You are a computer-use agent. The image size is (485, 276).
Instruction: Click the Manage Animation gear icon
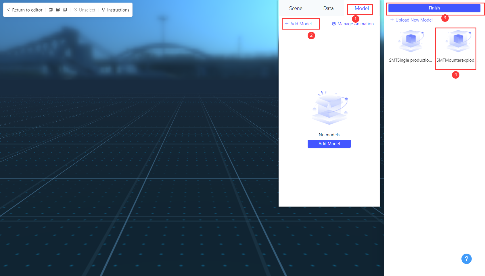333,24
